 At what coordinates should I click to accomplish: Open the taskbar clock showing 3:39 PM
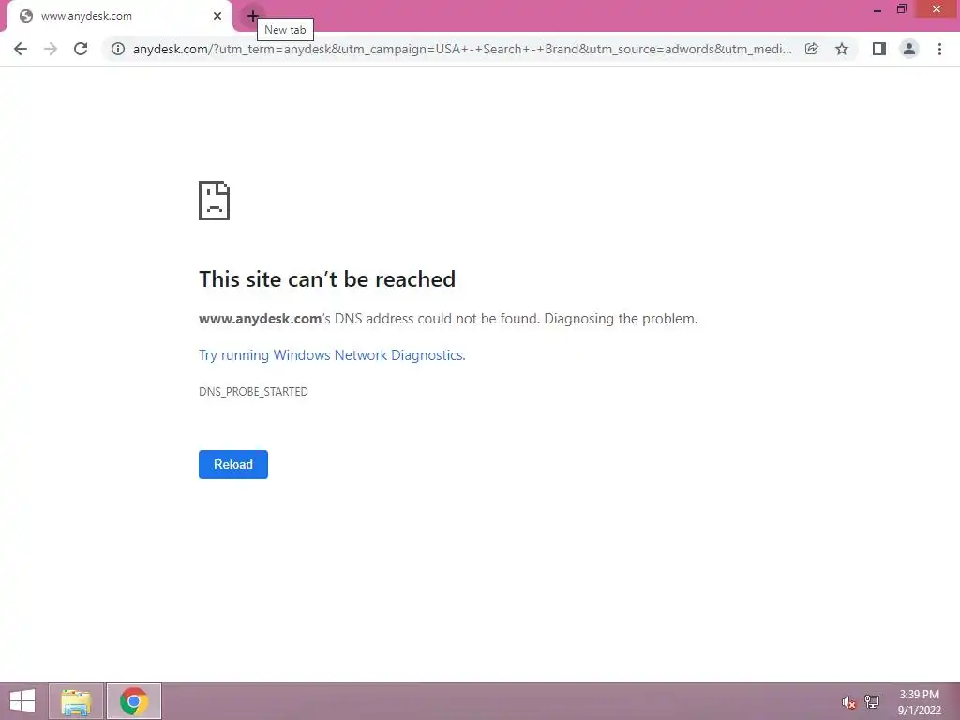pos(919,702)
